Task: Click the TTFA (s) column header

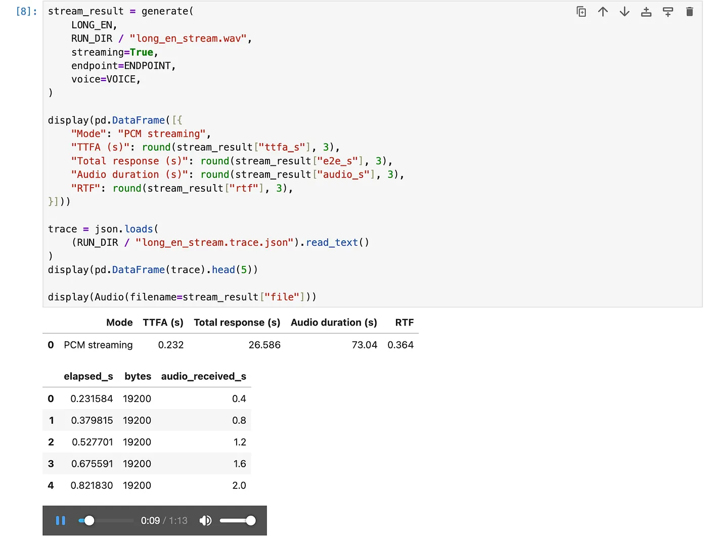Action: click(x=163, y=323)
